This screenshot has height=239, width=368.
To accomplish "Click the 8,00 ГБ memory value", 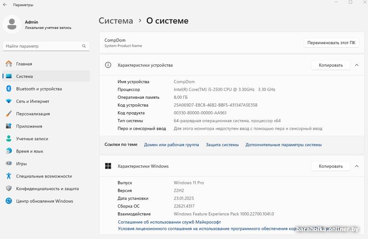I will 180,97.
